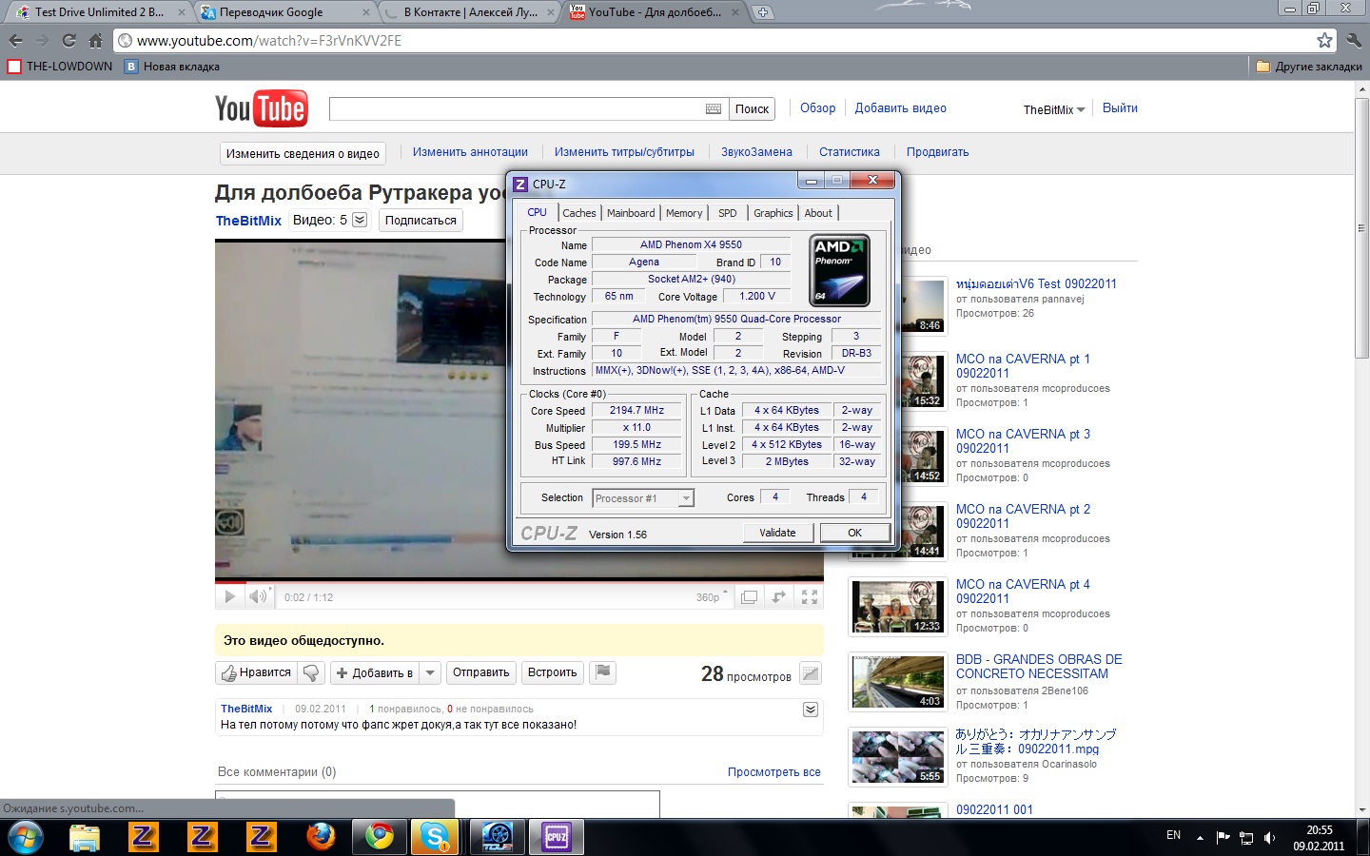Show video statistics chart icon
This screenshot has width=1370, height=856.
[811, 673]
